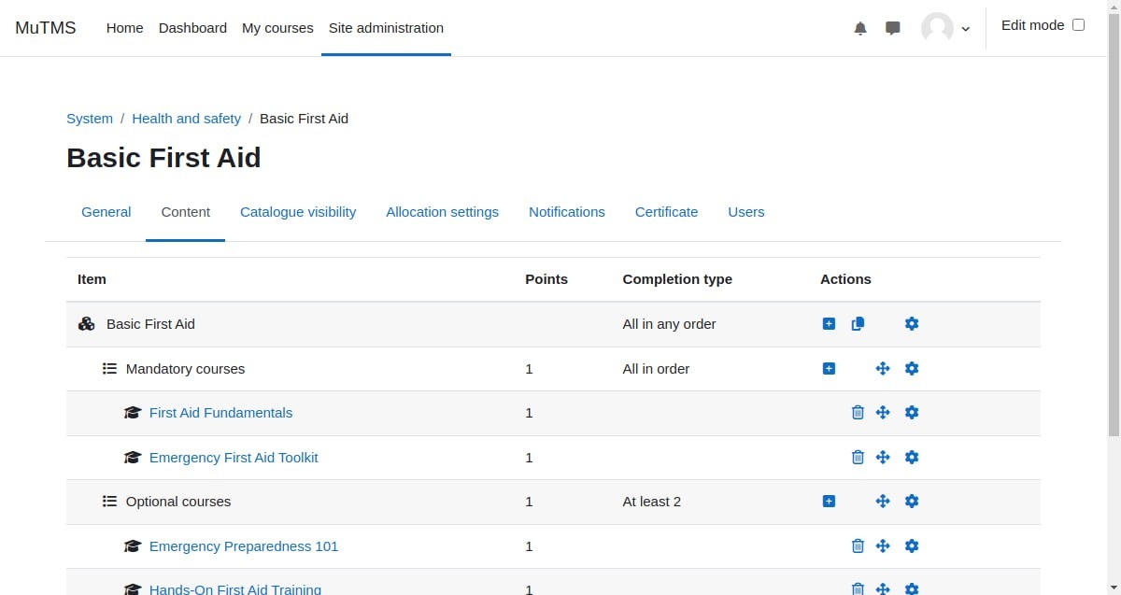1121x595 pixels.
Task: Add item to Optional courses set
Action: [829, 502]
